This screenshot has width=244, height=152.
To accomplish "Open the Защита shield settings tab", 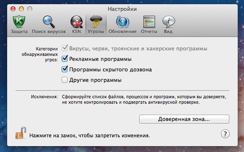I will click(19, 25).
